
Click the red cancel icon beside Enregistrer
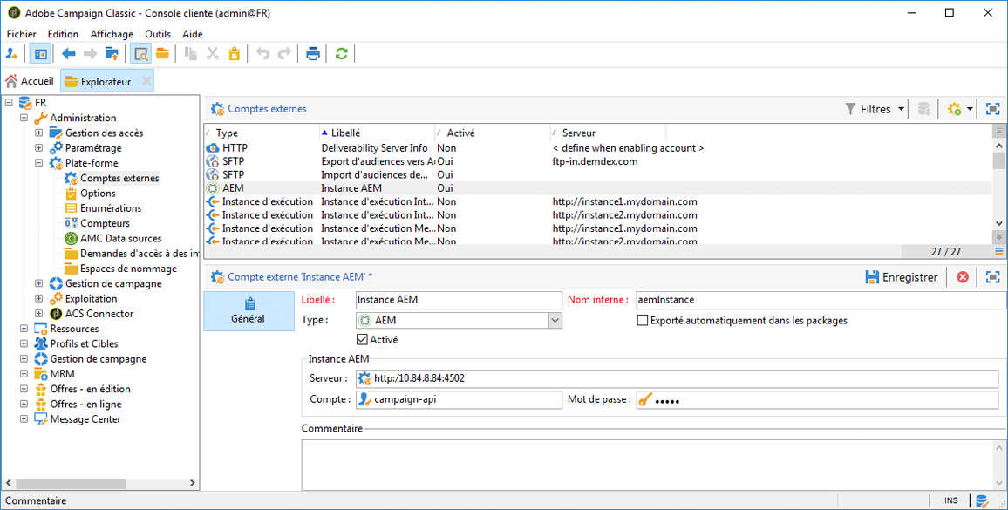pyautogui.click(x=963, y=277)
